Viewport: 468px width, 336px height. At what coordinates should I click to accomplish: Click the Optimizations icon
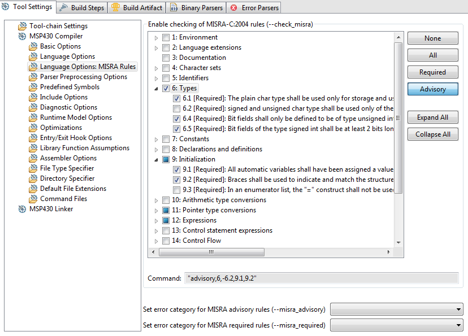click(33, 128)
